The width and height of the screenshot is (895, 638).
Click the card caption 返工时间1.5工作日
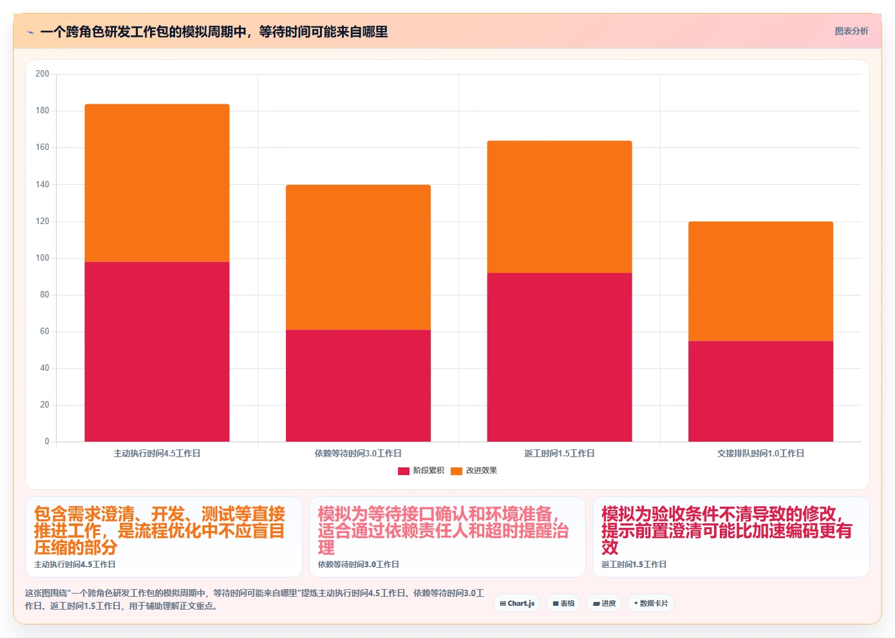coord(634,565)
